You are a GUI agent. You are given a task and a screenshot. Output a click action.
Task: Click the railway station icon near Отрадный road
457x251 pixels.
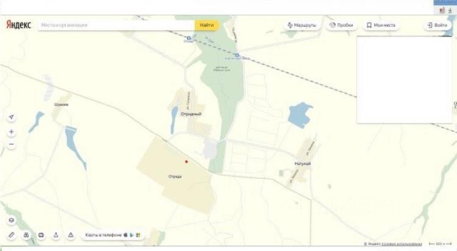pyautogui.click(x=188, y=38)
